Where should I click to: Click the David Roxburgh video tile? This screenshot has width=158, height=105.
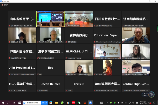[50, 35]
